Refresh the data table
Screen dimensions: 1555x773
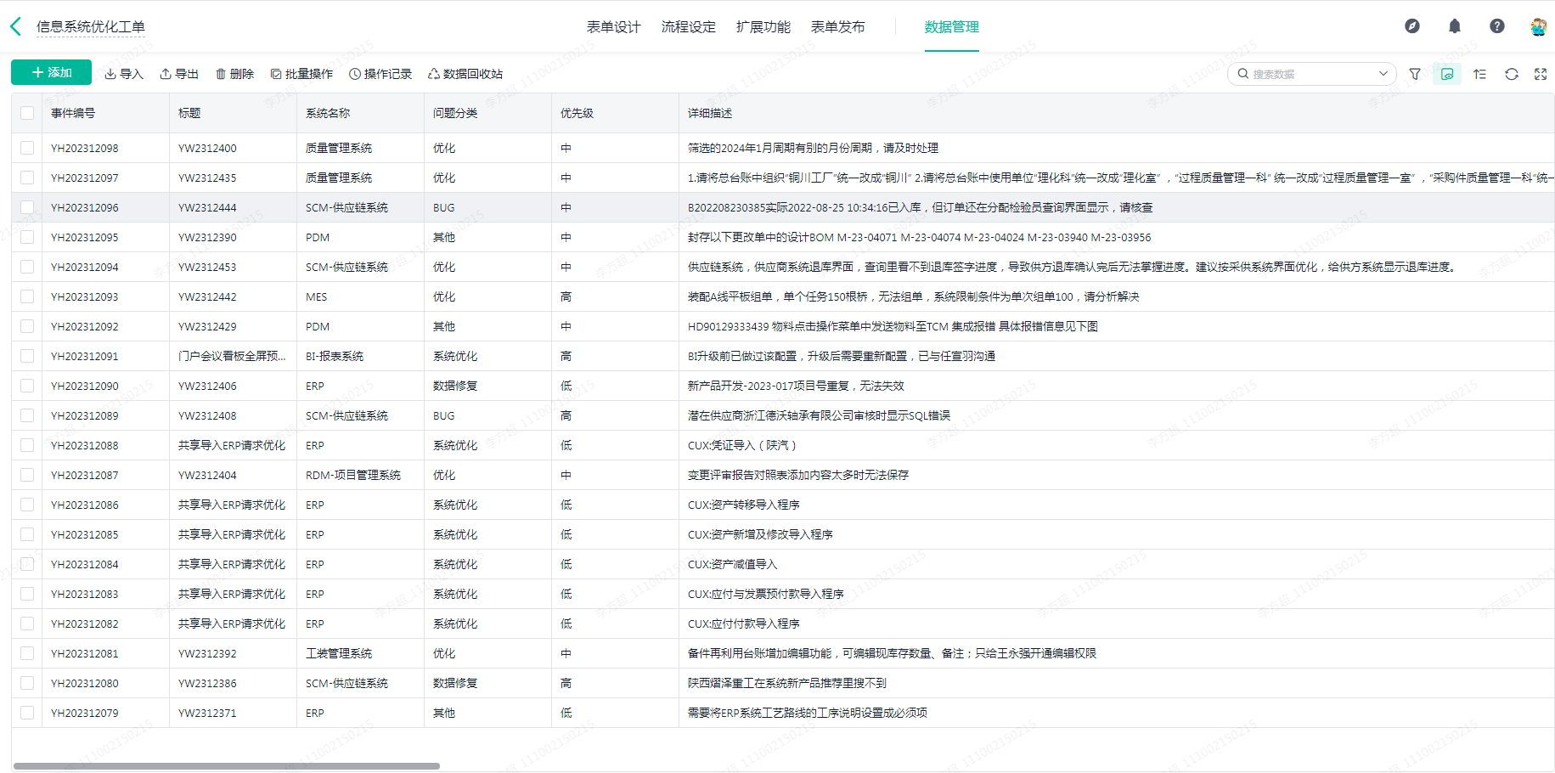1512,74
